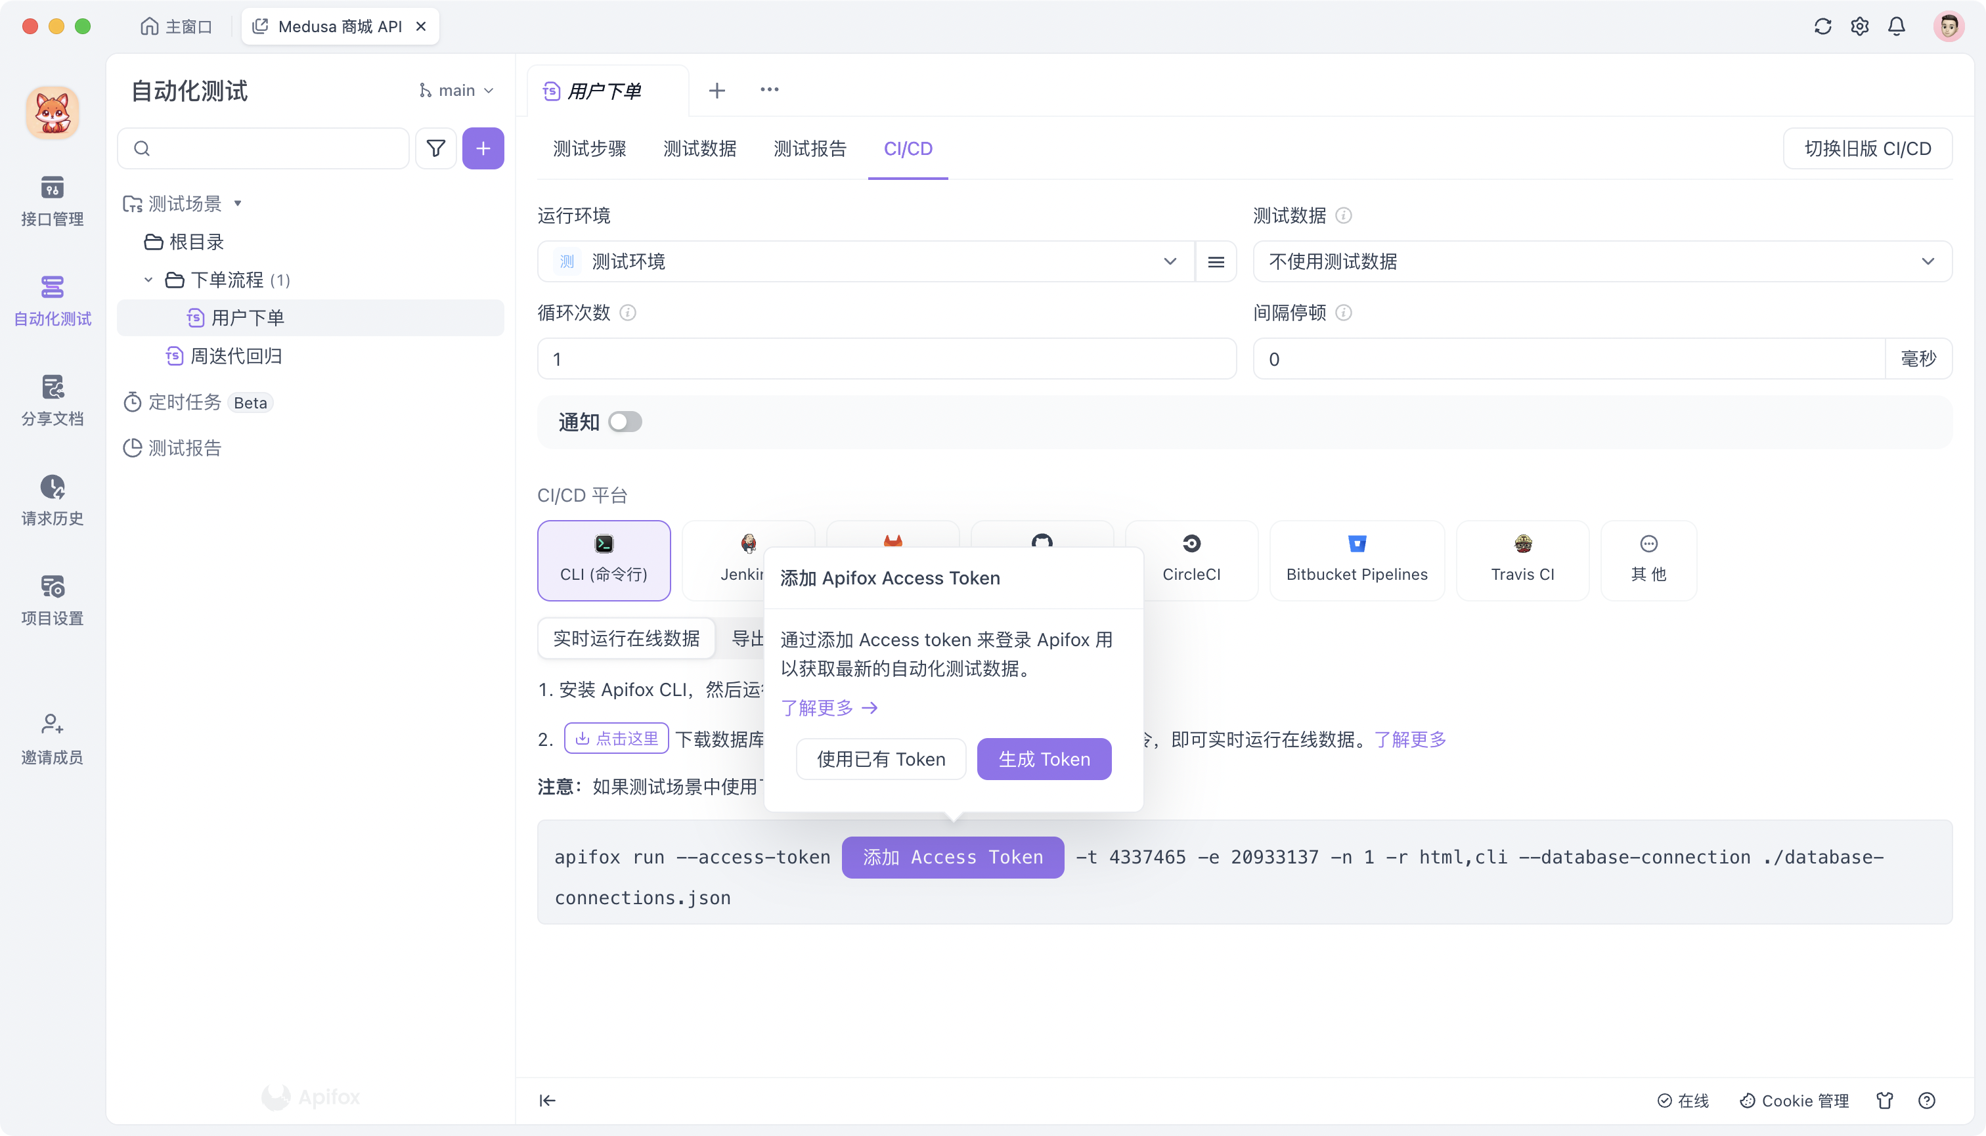This screenshot has height=1136, width=1986.
Task: Switch to the 测试报告 tab
Action: 809,149
